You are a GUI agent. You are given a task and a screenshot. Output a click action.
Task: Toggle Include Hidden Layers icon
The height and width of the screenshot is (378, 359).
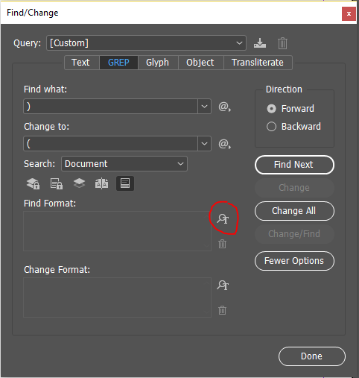79,183
